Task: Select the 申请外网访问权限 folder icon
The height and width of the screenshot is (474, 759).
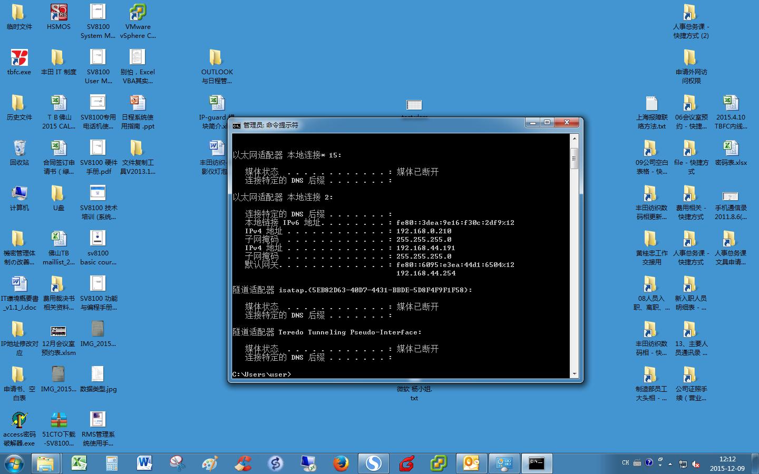Action: coord(691,66)
